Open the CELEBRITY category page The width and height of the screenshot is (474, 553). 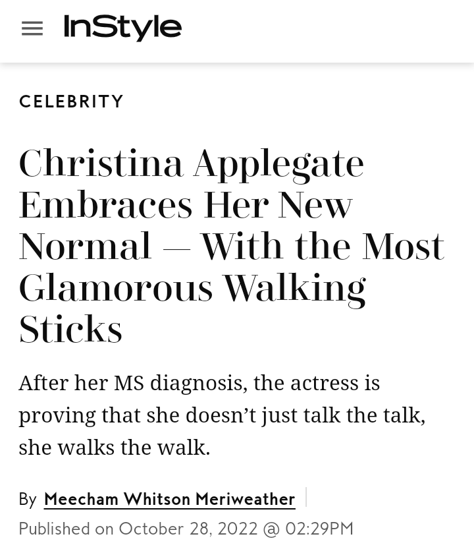pyautogui.click(x=72, y=102)
